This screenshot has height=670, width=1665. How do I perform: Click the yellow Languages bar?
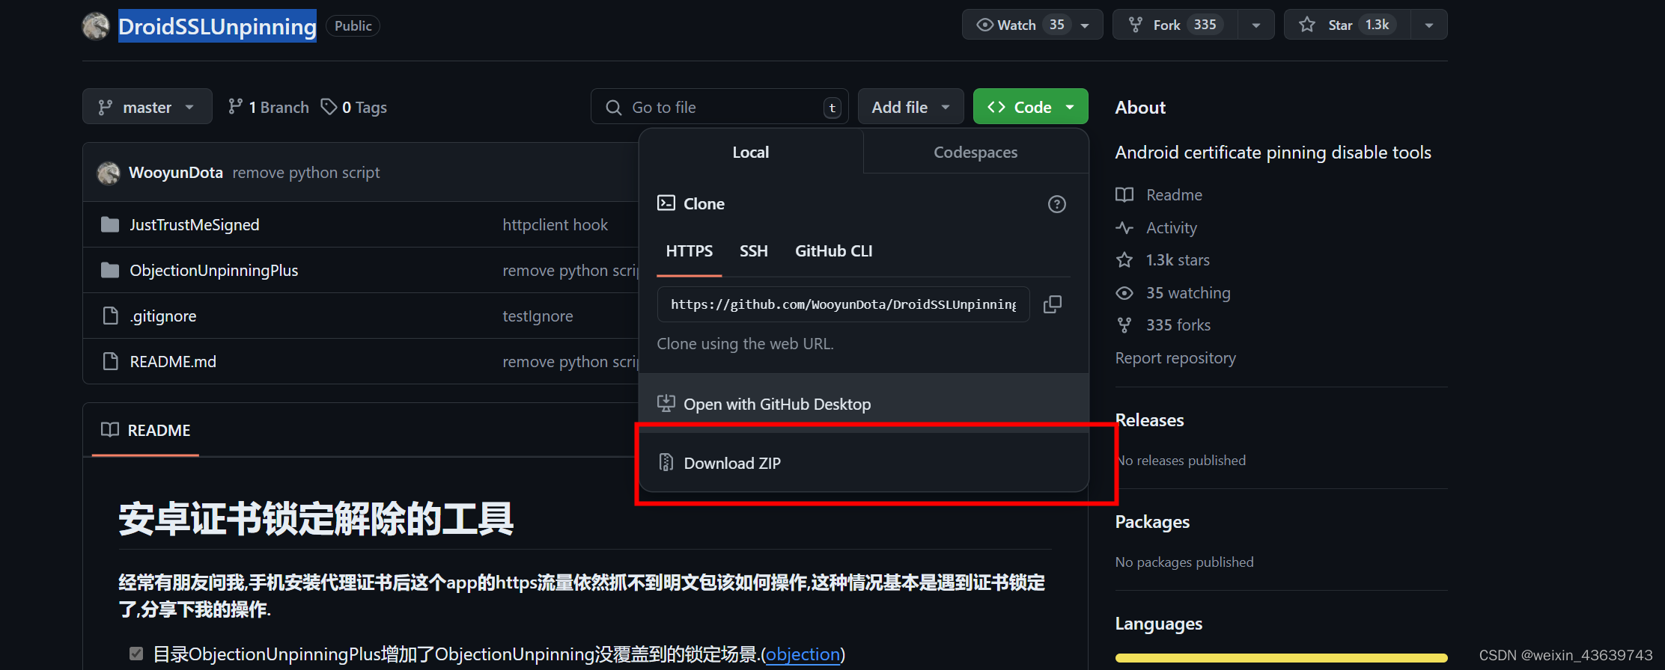click(1281, 657)
